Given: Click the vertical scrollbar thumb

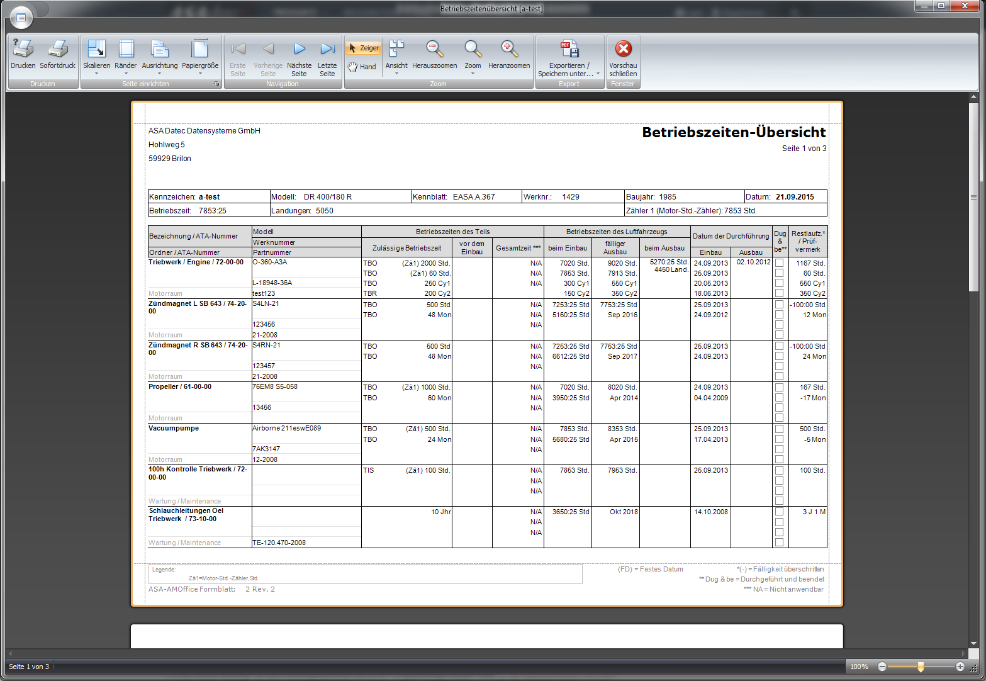Looking at the screenshot, I should pyautogui.click(x=974, y=197).
